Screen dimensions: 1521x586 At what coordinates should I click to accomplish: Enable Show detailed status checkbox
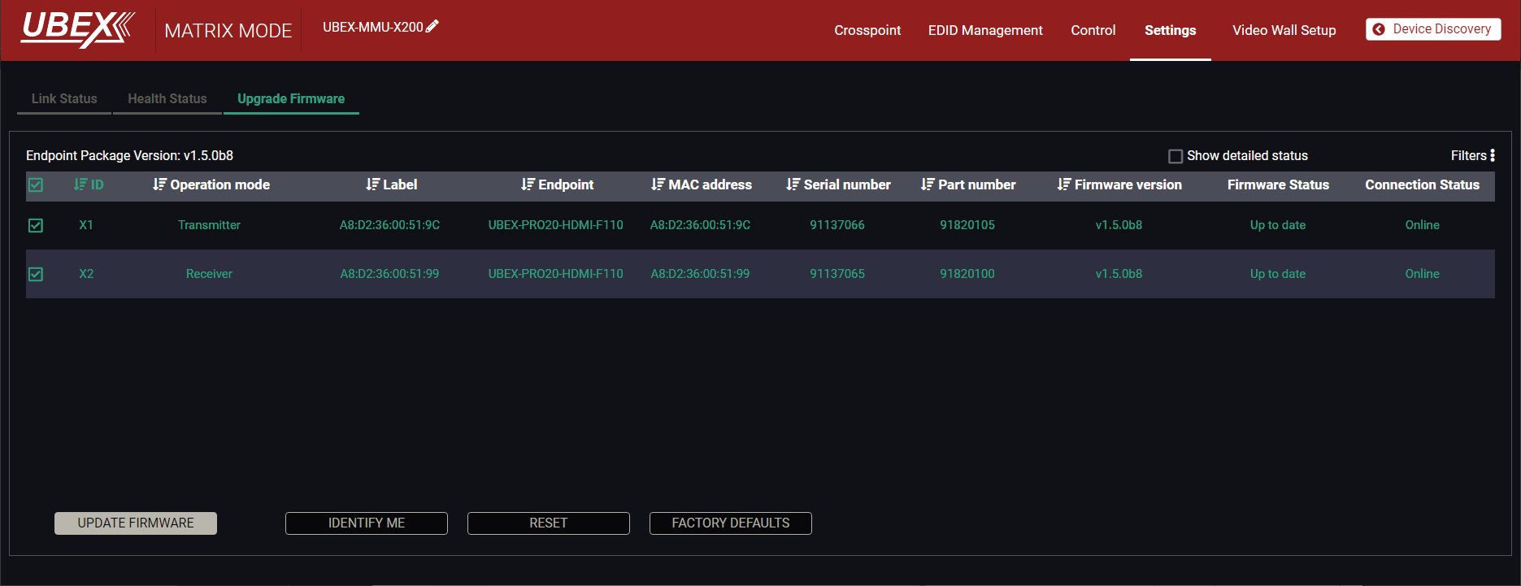1176,156
